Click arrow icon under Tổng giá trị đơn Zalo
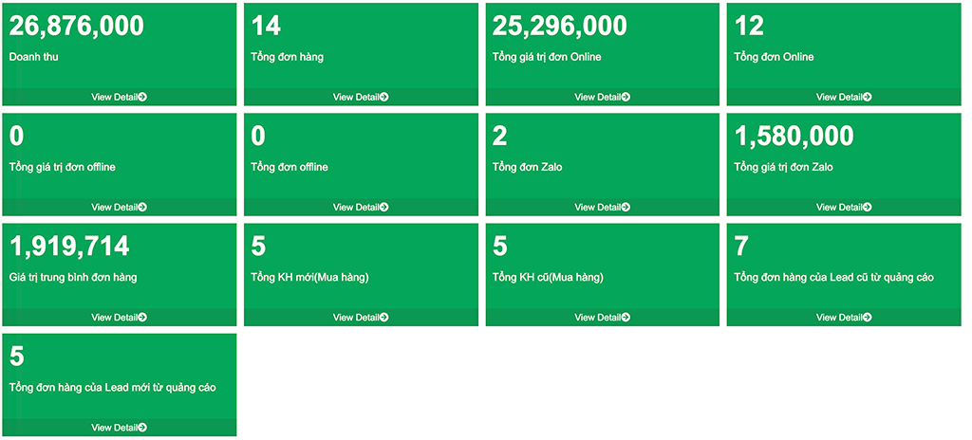Viewport: 972px width, 440px height. [x=868, y=207]
